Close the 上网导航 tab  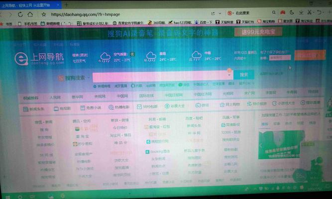click(x=58, y=5)
